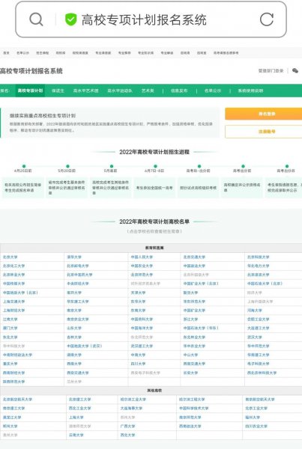Open the 北京中医药大学 link
302x449 pixels.
79,275
